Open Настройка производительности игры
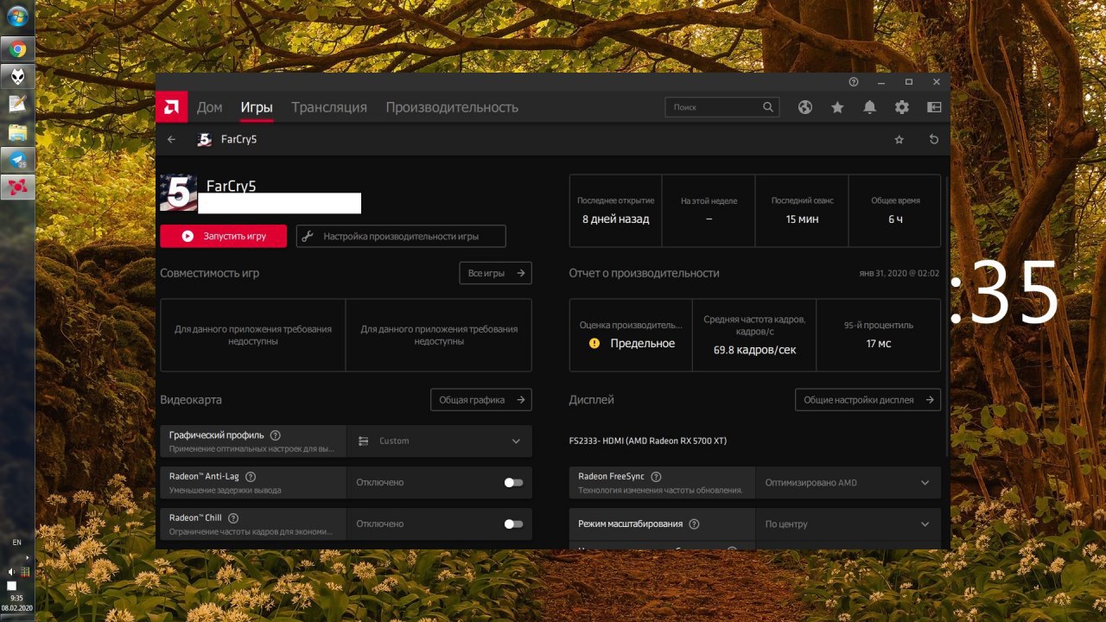This screenshot has height=622, width=1106. (401, 236)
